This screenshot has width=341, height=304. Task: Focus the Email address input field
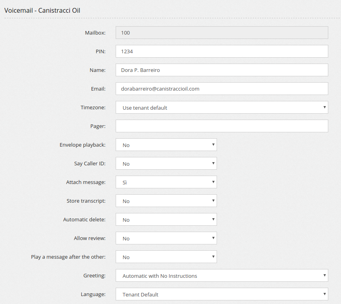[x=221, y=89]
